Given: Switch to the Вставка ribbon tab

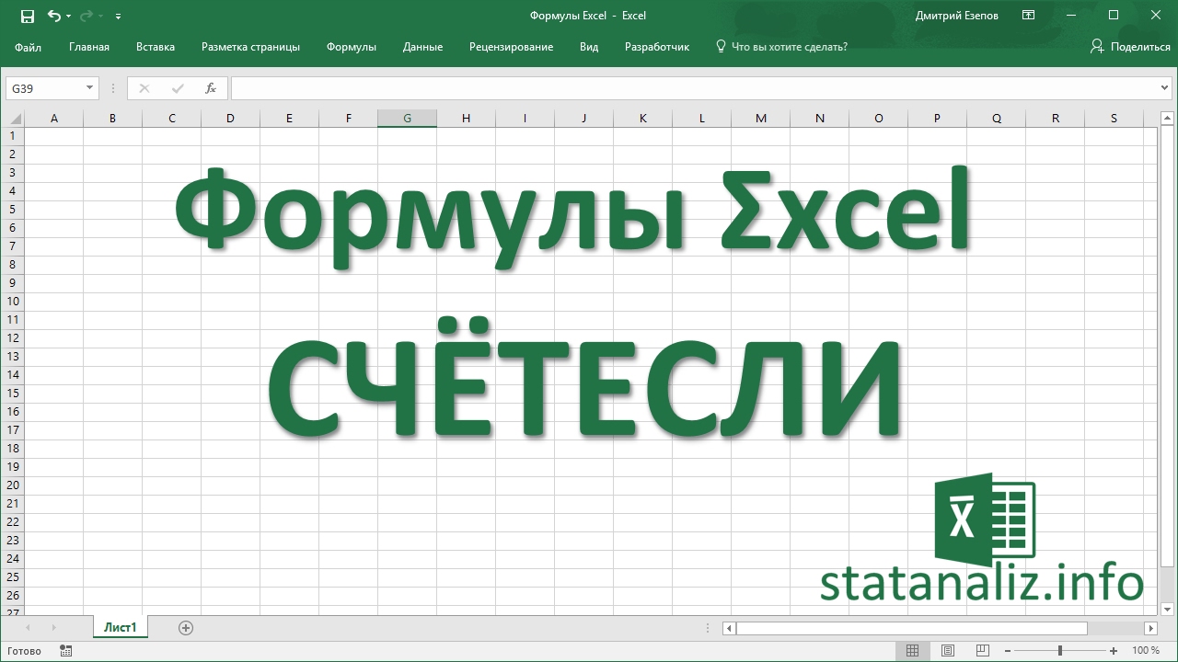Looking at the screenshot, I should click(x=156, y=47).
